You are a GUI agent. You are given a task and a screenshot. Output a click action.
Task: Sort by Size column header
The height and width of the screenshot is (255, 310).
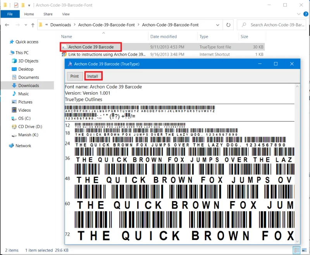pos(245,36)
